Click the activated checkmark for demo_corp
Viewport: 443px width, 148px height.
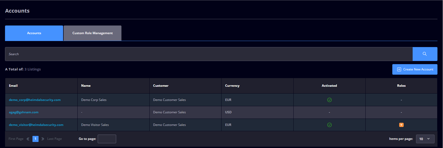tap(329, 100)
